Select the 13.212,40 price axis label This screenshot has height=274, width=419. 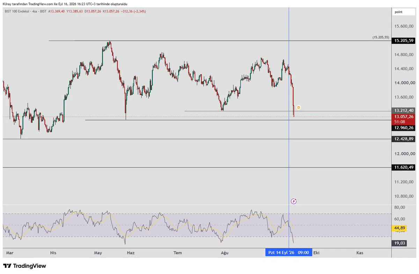pos(403,110)
